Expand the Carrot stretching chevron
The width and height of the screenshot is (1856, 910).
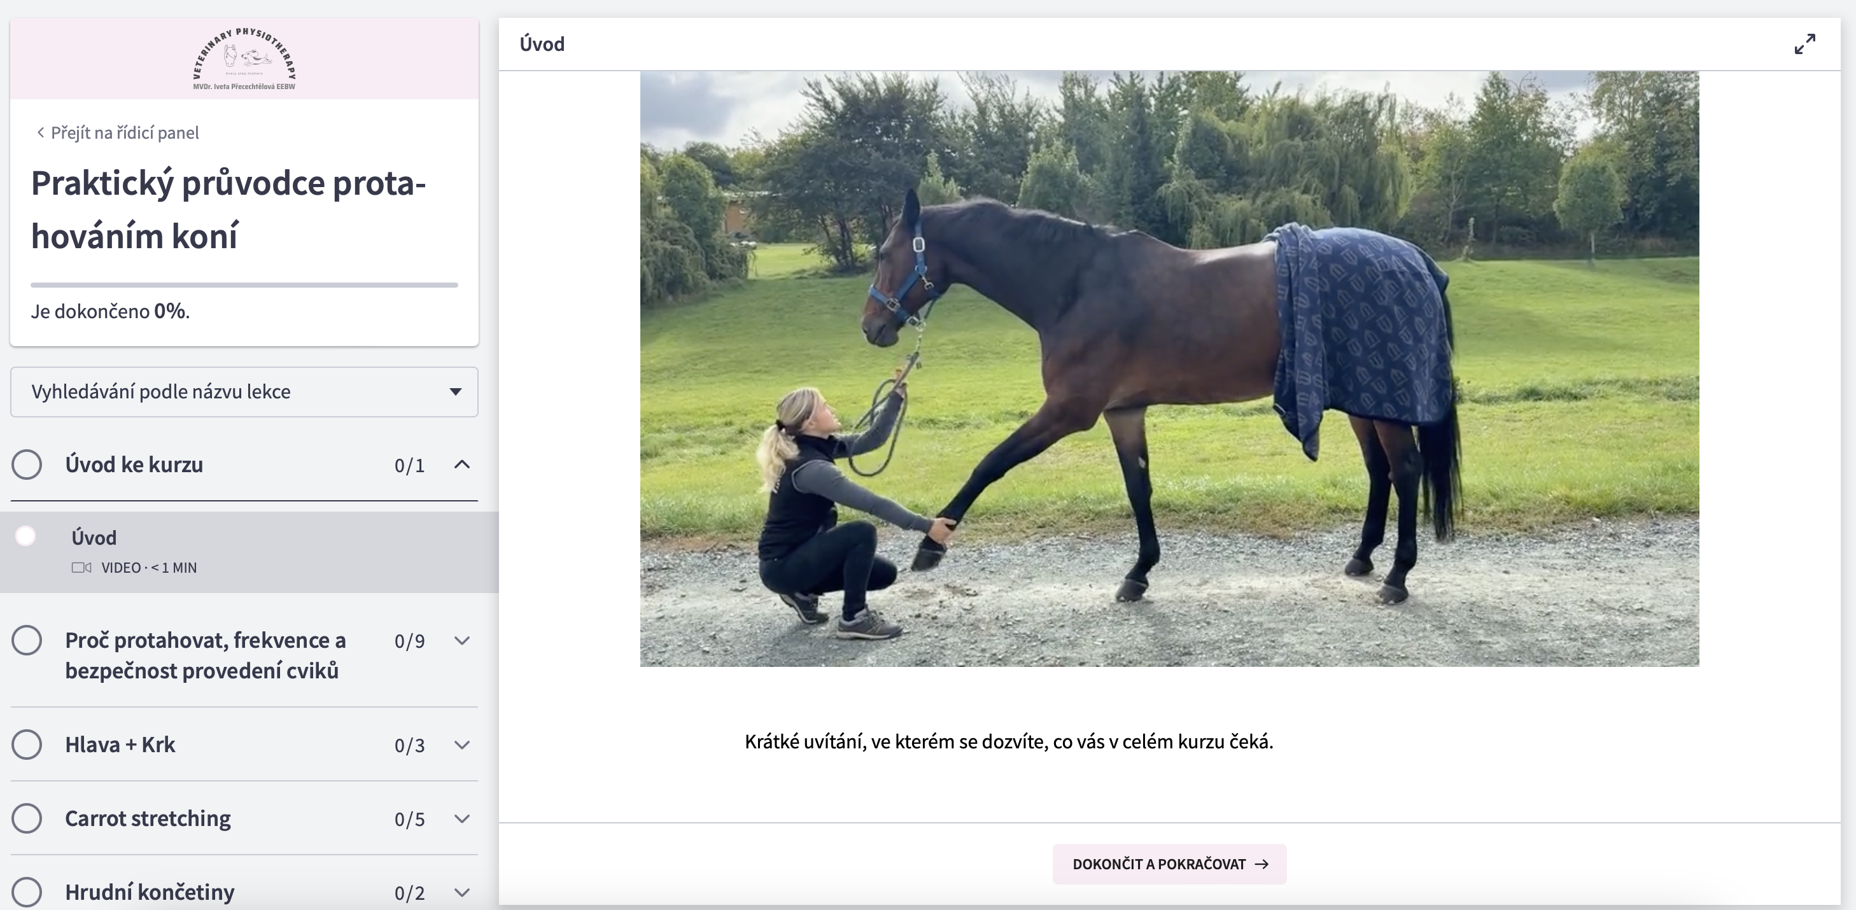[462, 818]
